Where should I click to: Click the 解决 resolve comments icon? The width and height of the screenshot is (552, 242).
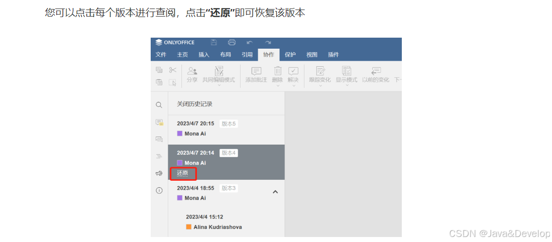tap(293, 71)
